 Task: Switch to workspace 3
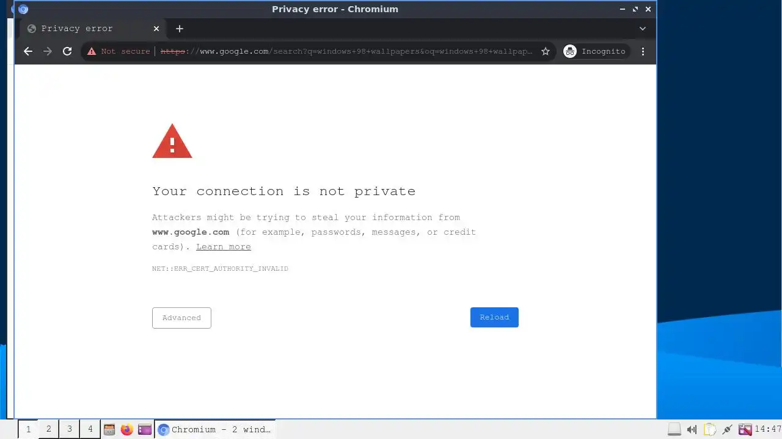[70, 429]
